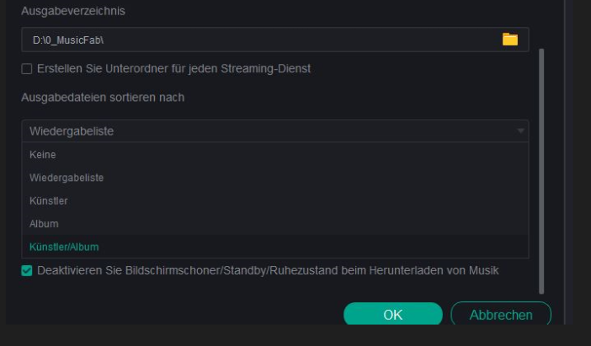The image size is (591, 346).
Task: Click the 'Deaktivieren Sie Bildschirmschoner' label text
Action: coord(267,271)
